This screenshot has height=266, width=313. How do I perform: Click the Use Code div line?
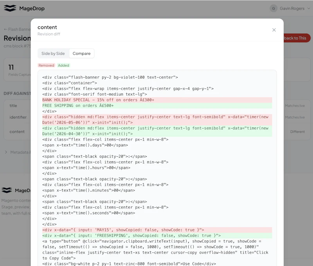(129, 264)
